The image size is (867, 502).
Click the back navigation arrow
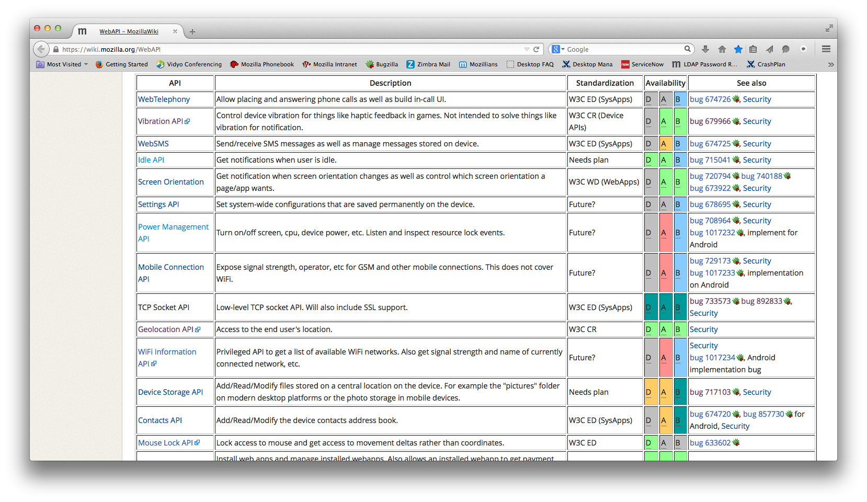pyautogui.click(x=41, y=49)
